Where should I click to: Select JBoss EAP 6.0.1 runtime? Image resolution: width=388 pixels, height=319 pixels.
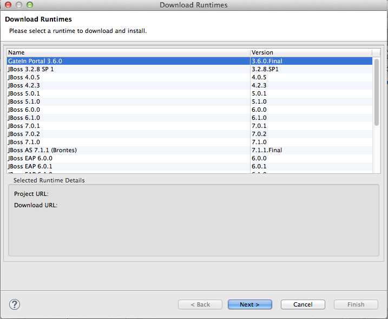coord(189,166)
